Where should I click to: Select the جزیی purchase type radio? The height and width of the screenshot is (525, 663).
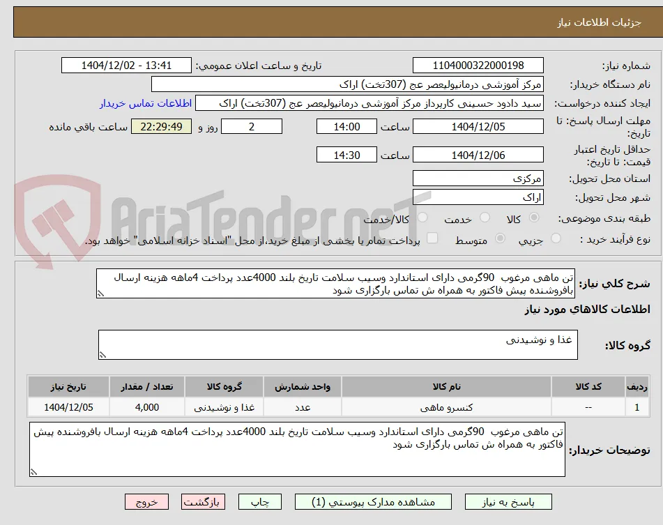556,238
